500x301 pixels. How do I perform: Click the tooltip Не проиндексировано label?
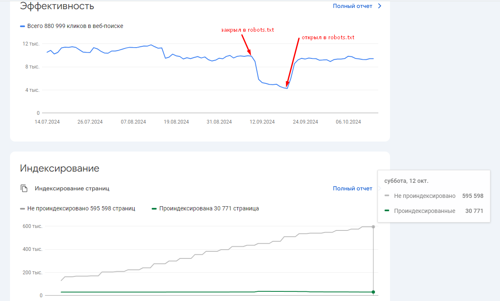425,196
